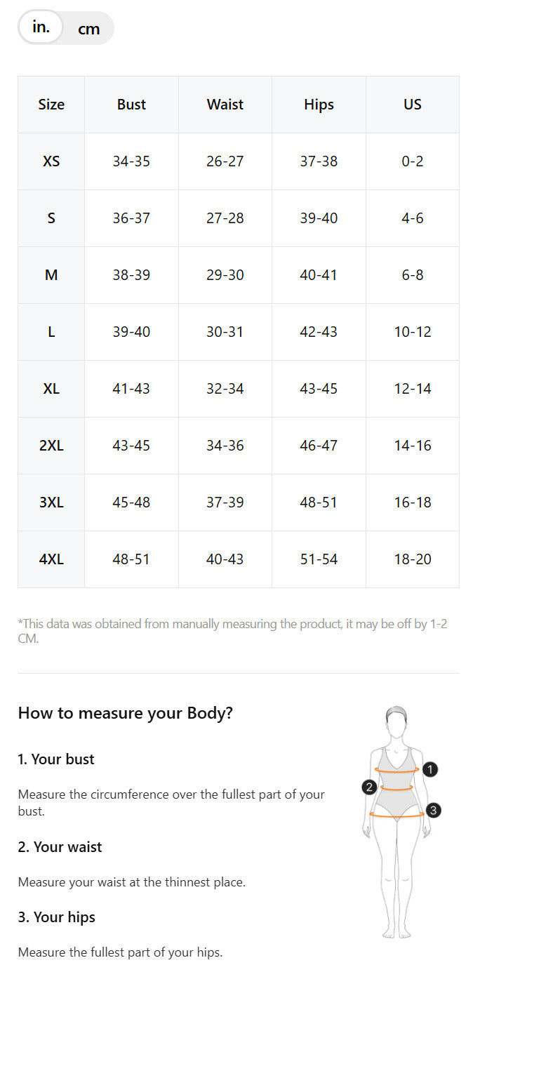The image size is (560, 1078).
Task: Click the 2XL size row label
Action: [x=51, y=446]
